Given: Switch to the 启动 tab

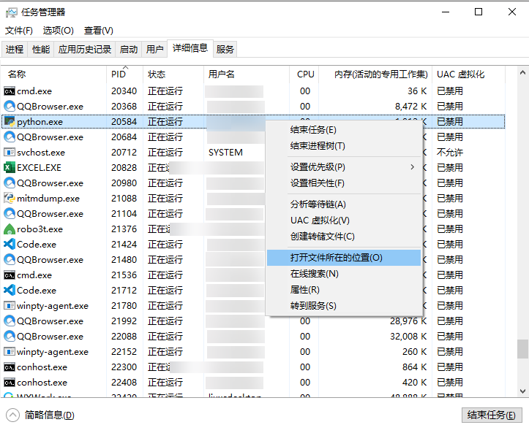Looking at the screenshot, I should 129,50.
